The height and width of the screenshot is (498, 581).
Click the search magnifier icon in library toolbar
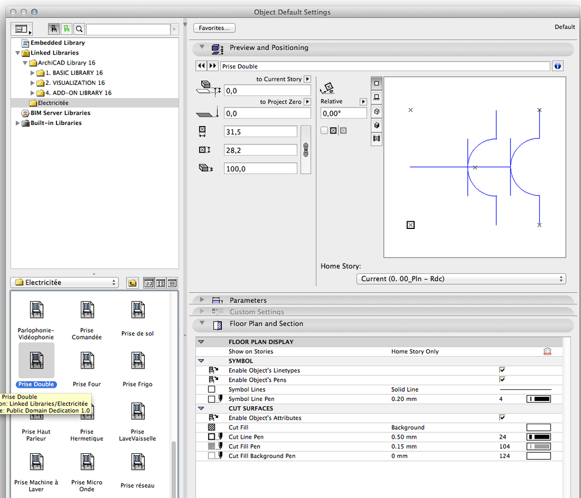pos(80,28)
